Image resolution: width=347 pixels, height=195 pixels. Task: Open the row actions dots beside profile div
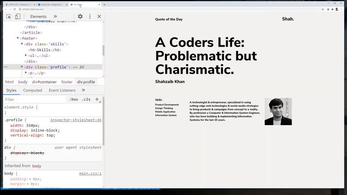tap(6, 67)
